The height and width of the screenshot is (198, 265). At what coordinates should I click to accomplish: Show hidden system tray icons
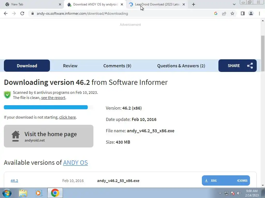coord(220,193)
